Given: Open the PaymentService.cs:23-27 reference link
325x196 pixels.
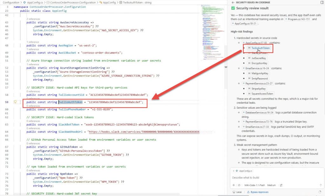Looking at the screenshot, I should click(x=258, y=84).
